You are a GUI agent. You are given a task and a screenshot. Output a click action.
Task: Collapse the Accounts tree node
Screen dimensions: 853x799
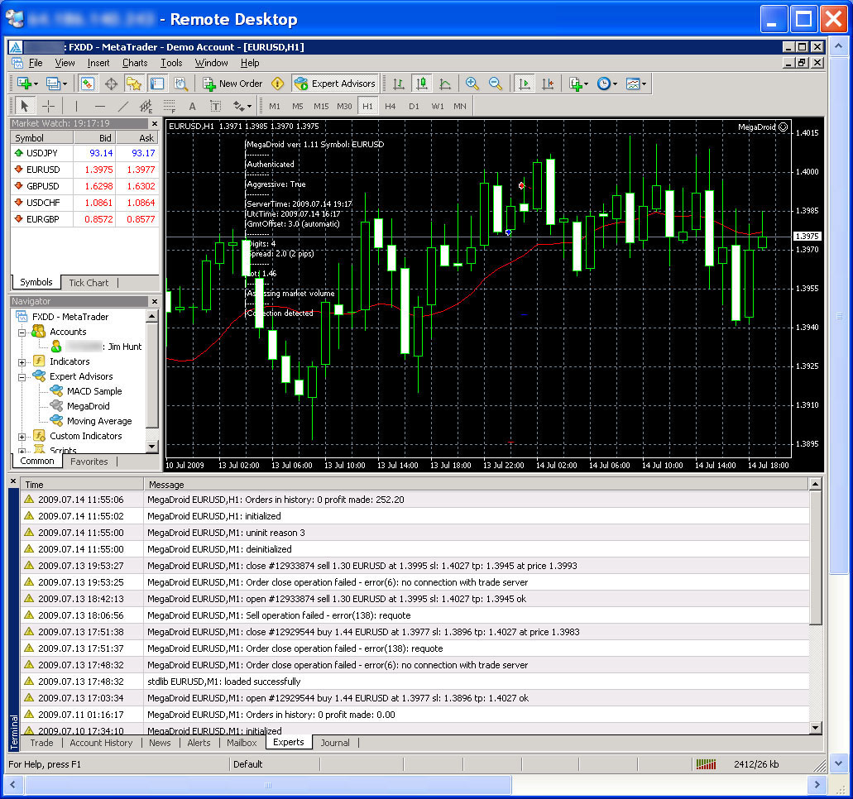click(x=22, y=333)
